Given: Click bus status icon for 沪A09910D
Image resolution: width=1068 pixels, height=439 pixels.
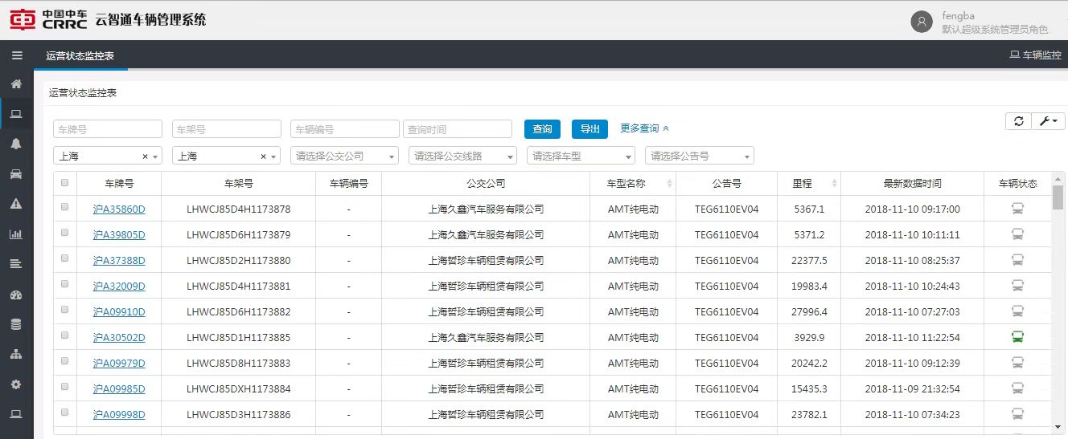Looking at the screenshot, I should tap(1017, 312).
